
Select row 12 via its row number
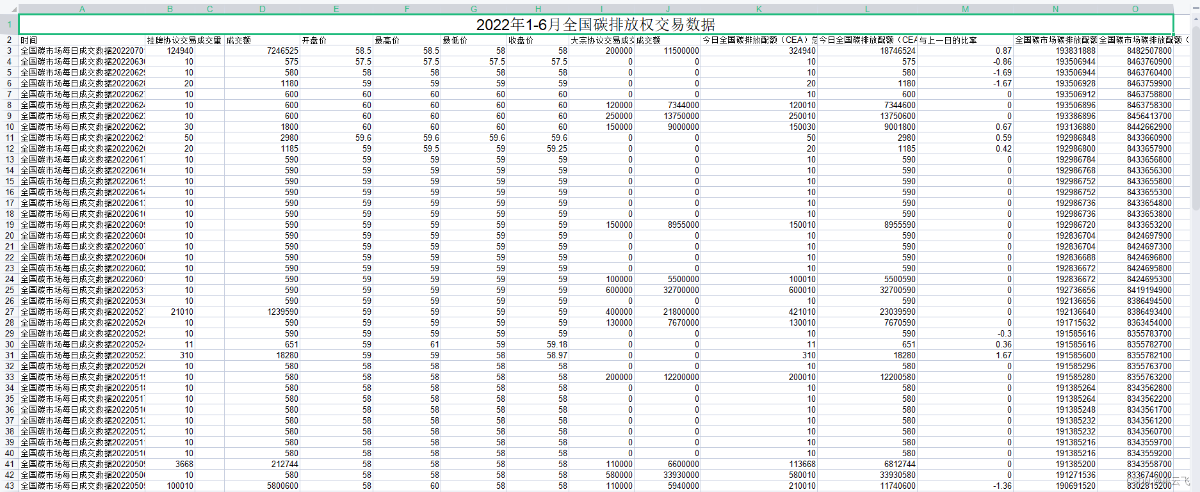pyautogui.click(x=9, y=148)
